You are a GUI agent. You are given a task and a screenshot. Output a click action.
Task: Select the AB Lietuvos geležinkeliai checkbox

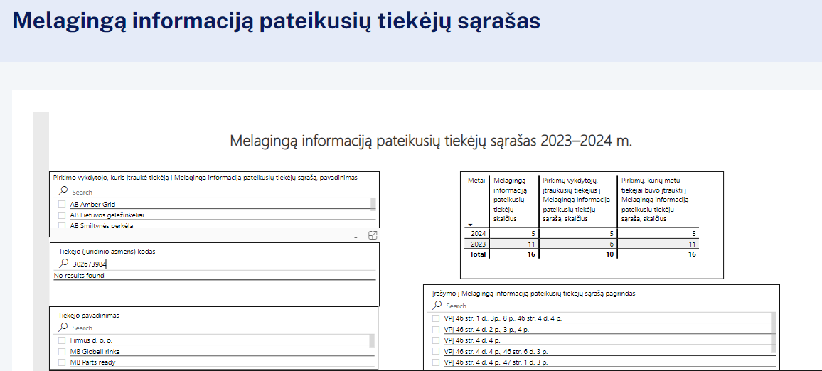pyautogui.click(x=62, y=215)
